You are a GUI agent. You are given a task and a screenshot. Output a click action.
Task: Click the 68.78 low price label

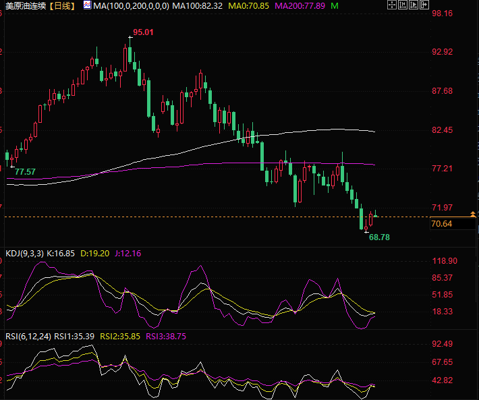pyautogui.click(x=379, y=237)
